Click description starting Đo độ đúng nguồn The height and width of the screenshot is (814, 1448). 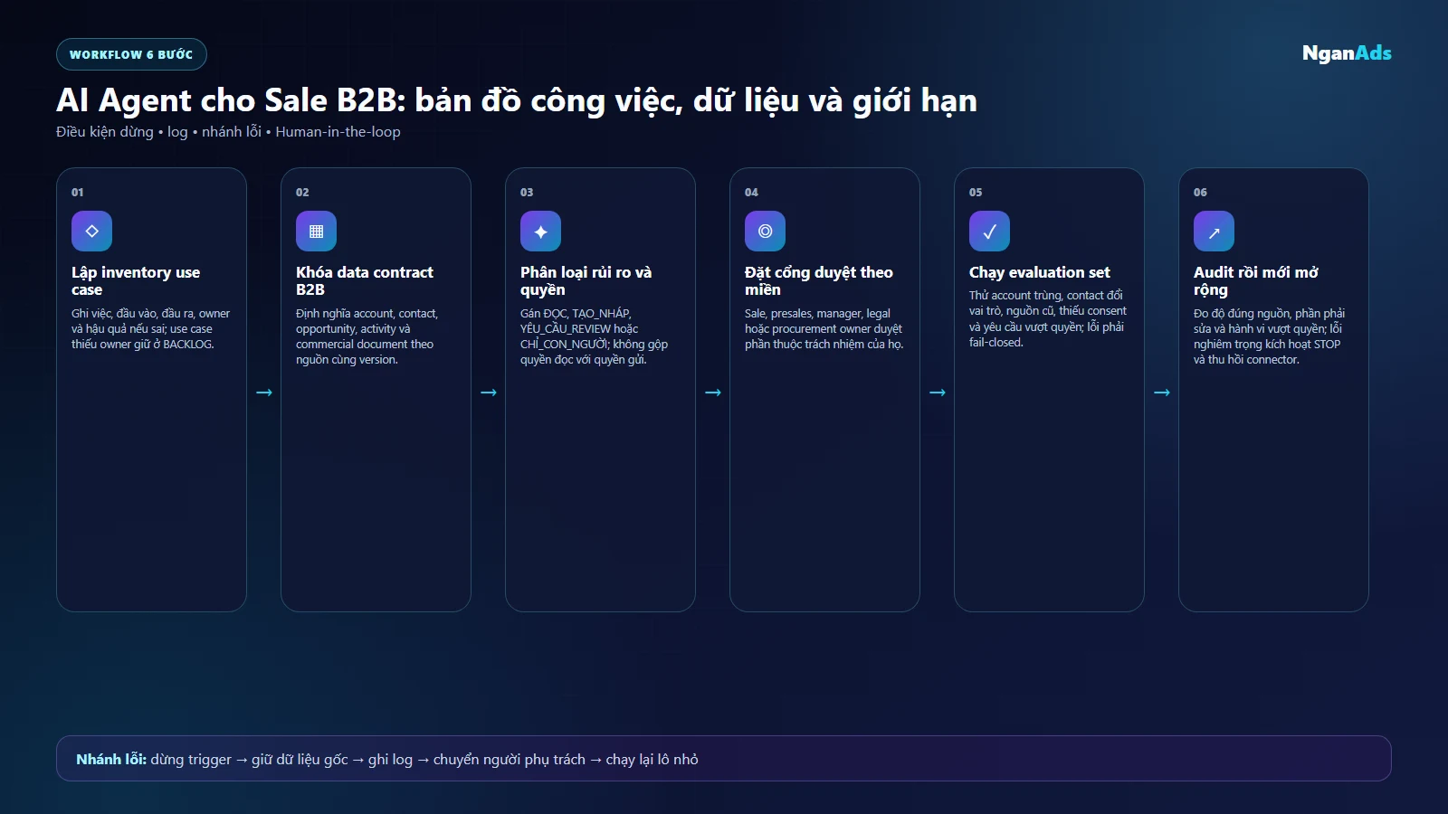[x=1270, y=336]
